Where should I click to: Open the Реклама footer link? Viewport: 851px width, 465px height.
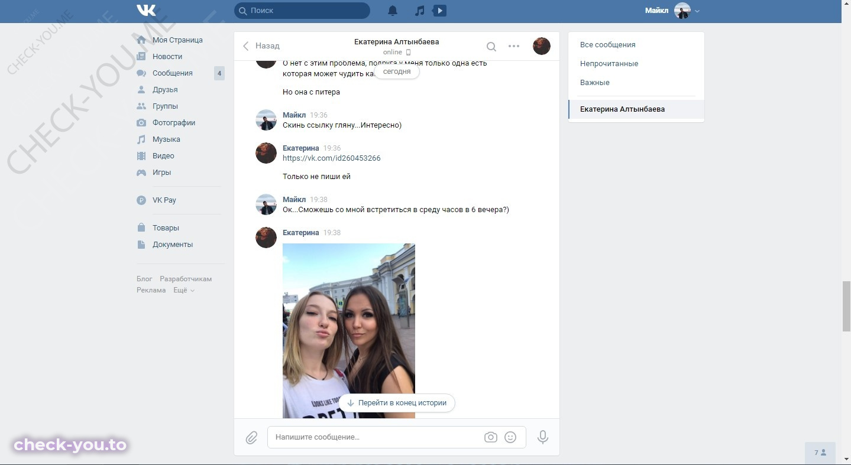pyautogui.click(x=151, y=290)
